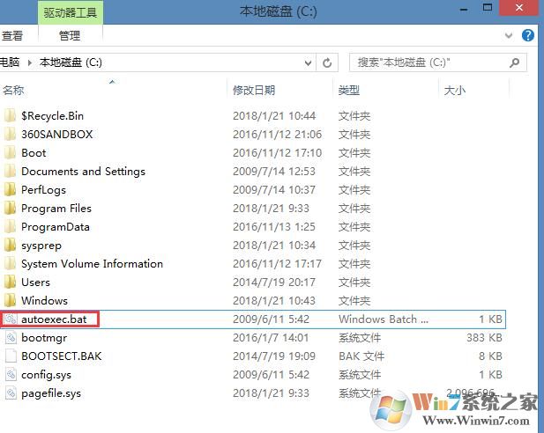
Task: Click the 8 KB size of BOOTSECT.BAK
Action: click(x=490, y=356)
